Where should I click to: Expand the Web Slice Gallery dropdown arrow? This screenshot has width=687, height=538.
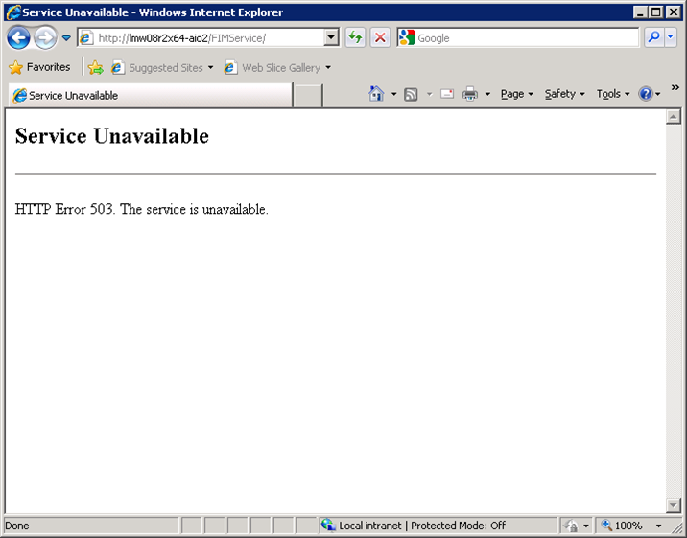pos(328,68)
